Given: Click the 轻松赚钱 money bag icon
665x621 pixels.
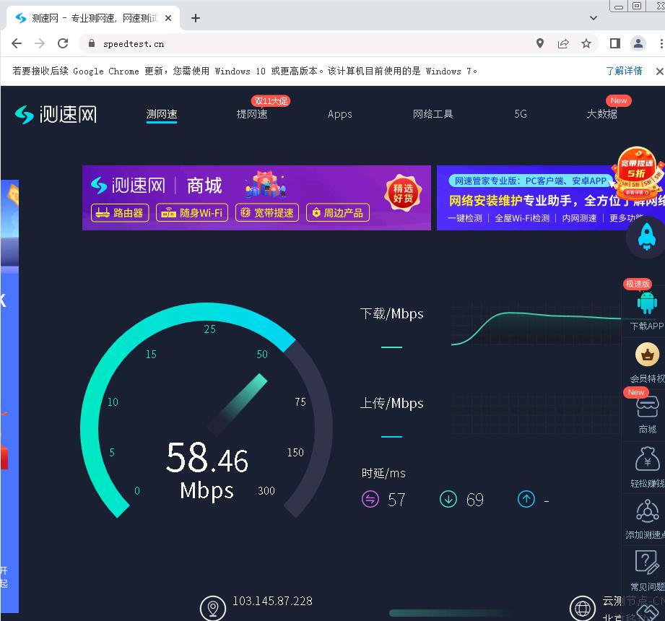Looking at the screenshot, I should click(x=647, y=459).
